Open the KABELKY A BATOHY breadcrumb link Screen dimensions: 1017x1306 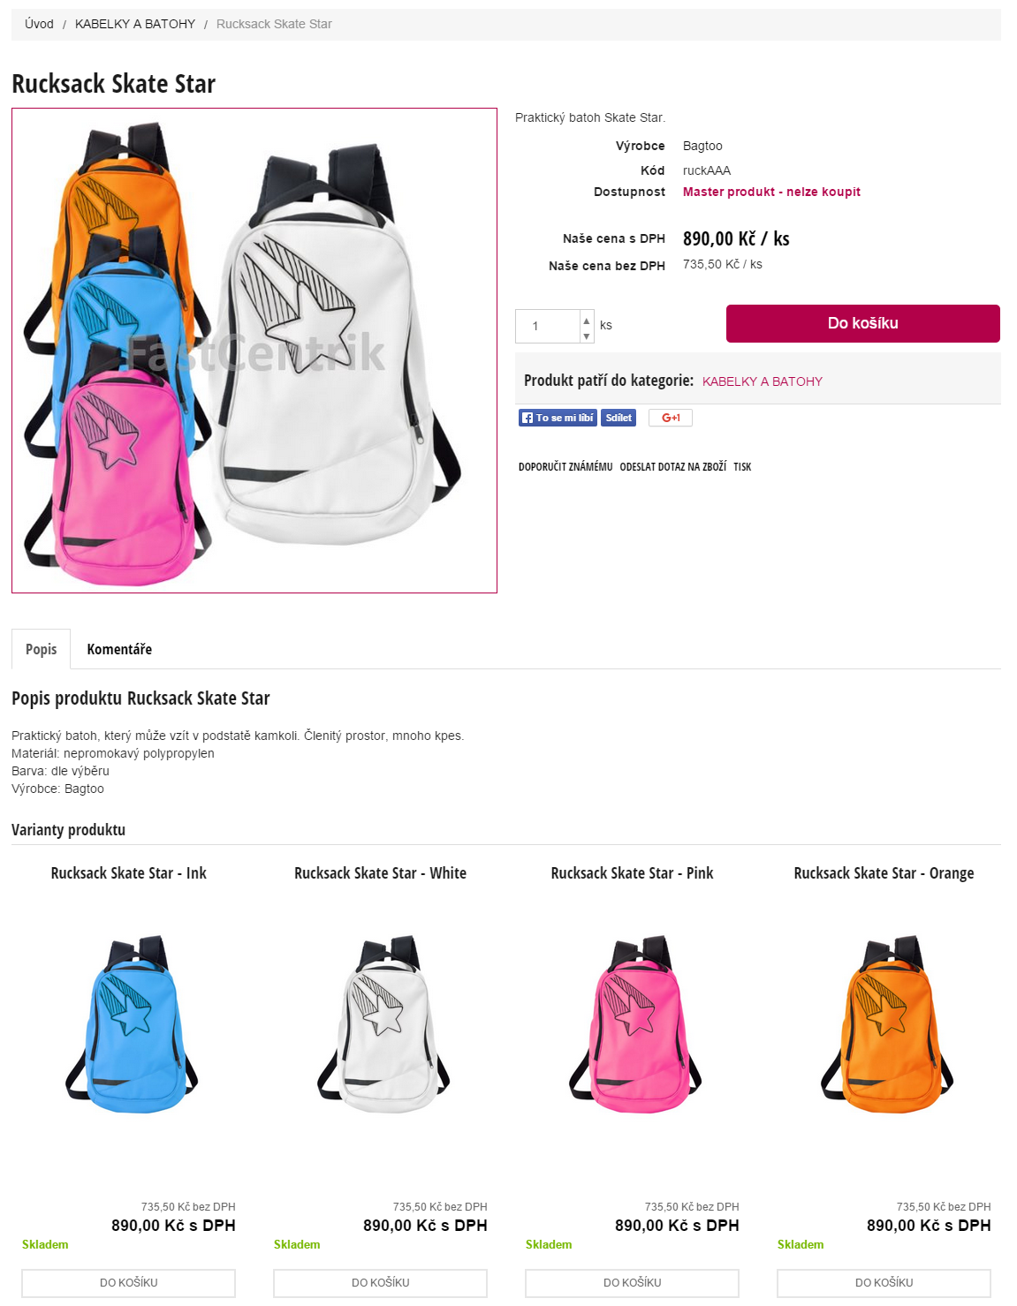pyautogui.click(x=135, y=24)
